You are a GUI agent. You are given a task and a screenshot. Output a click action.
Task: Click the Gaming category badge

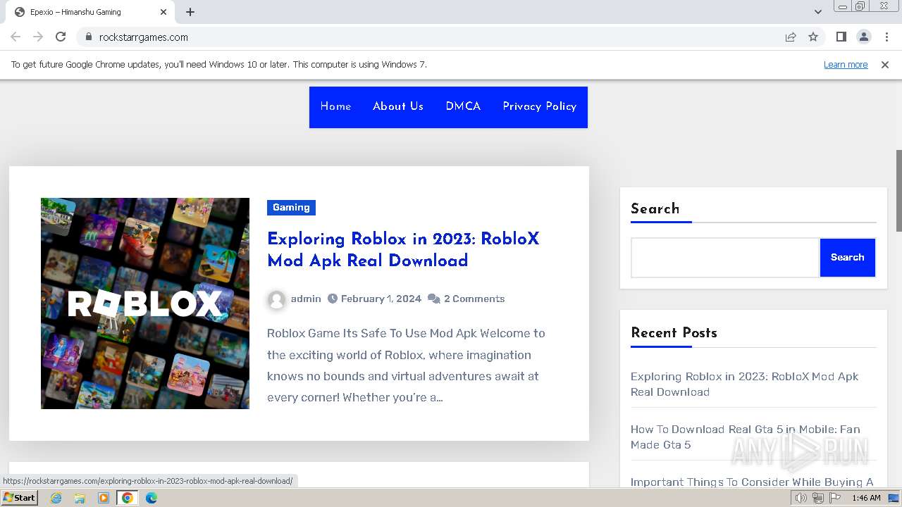[291, 207]
